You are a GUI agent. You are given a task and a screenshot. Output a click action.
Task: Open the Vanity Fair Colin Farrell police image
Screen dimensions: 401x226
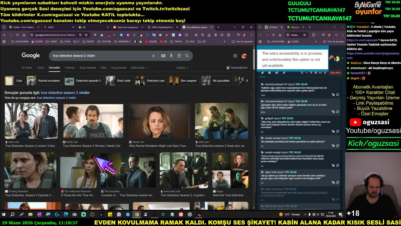(93, 121)
